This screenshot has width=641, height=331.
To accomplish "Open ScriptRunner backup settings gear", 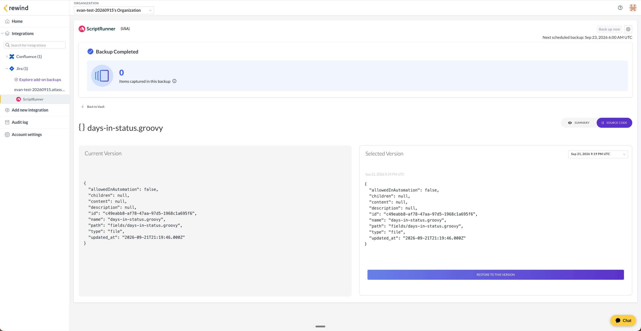I will (628, 29).
